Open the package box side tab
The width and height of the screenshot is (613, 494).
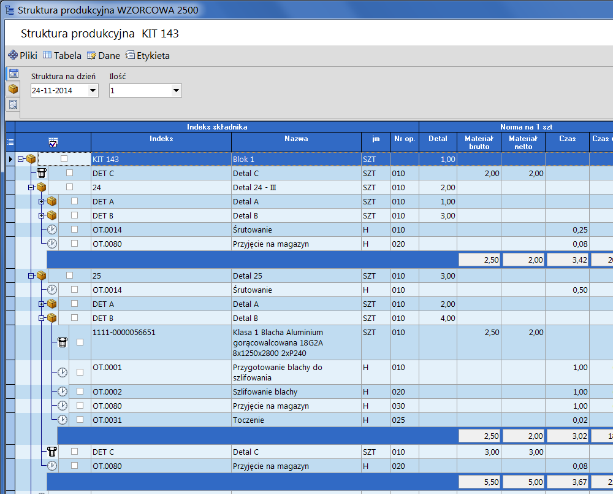pos(13,89)
